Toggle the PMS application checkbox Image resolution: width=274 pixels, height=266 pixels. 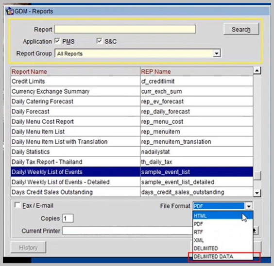click(x=57, y=41)
